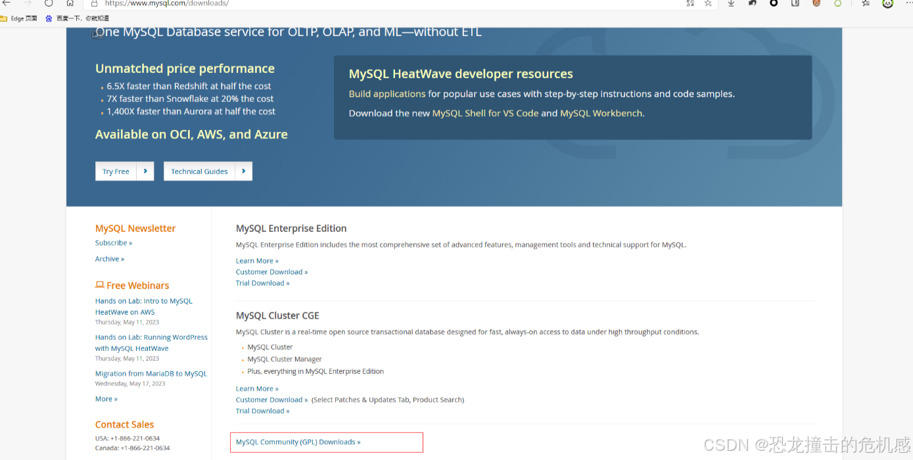Open Hands on Lab: Intro to MySQL HeatWave webinar
Image resolution: width=913 pixels, height=460 pixels.
click(x=144, y=307)
